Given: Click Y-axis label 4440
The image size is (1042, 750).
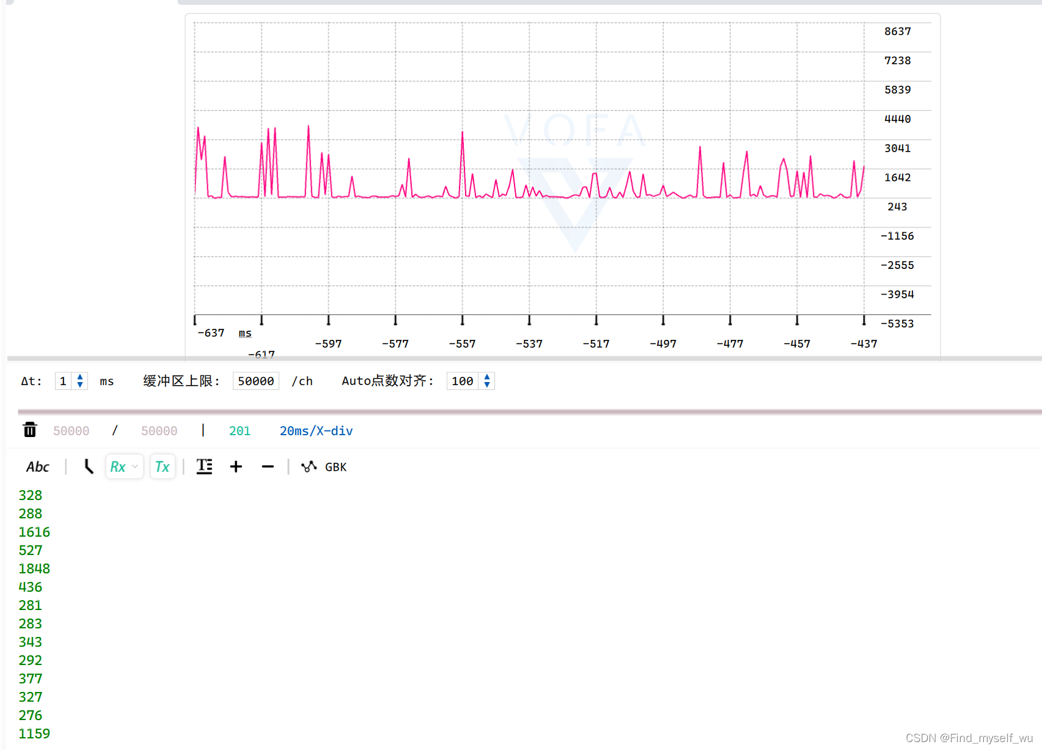Looking at the screenshot, I should [x=897, y=119].
